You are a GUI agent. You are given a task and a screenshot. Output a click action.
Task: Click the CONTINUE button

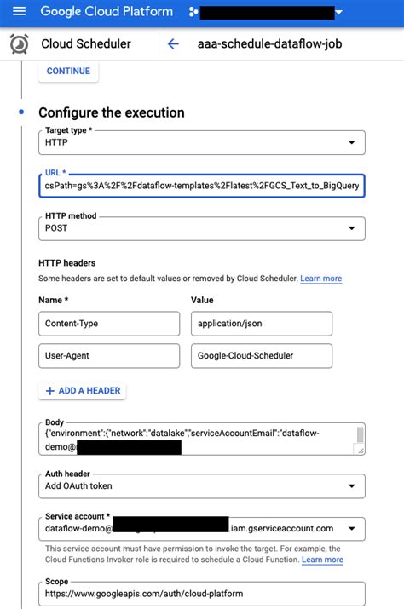point(68,71)
